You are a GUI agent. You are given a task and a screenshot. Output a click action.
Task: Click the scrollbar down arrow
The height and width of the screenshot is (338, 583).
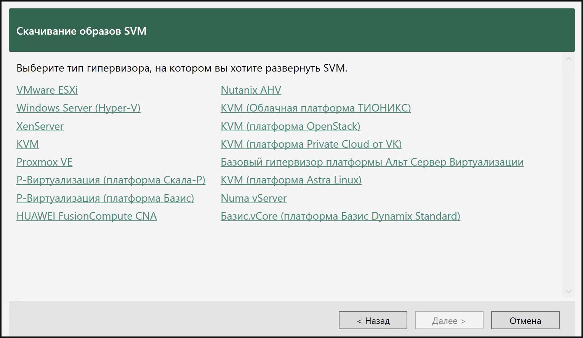569,292
